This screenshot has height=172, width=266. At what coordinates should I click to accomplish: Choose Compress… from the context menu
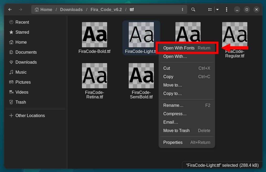[x=187, y=114]
